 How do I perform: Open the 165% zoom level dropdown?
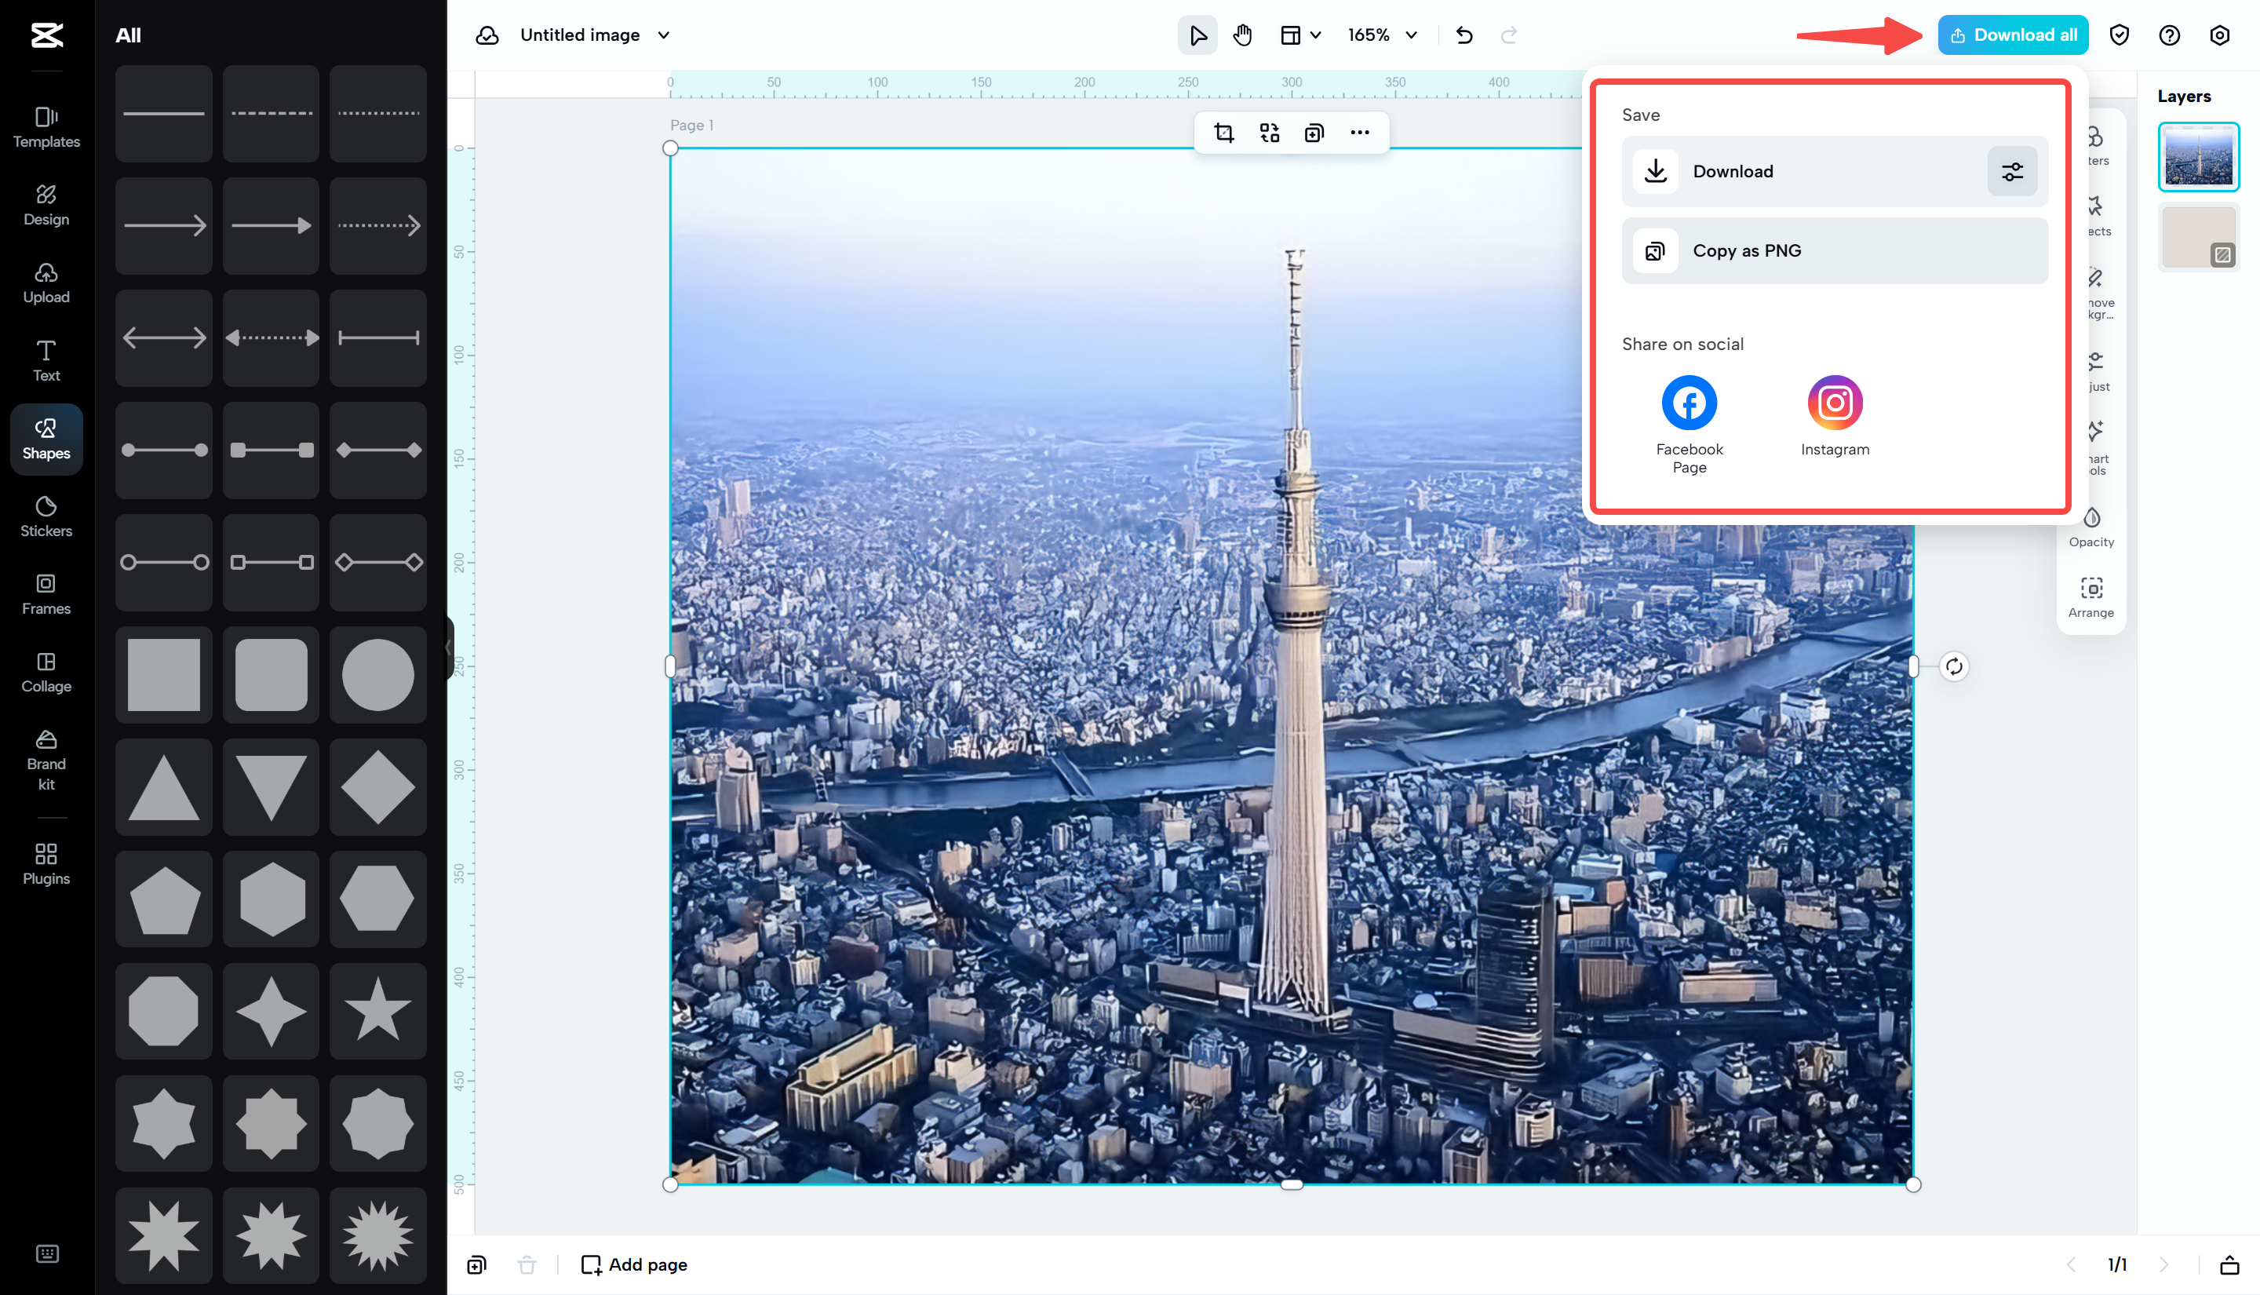pyautogui.click(x=1380, y=35)
